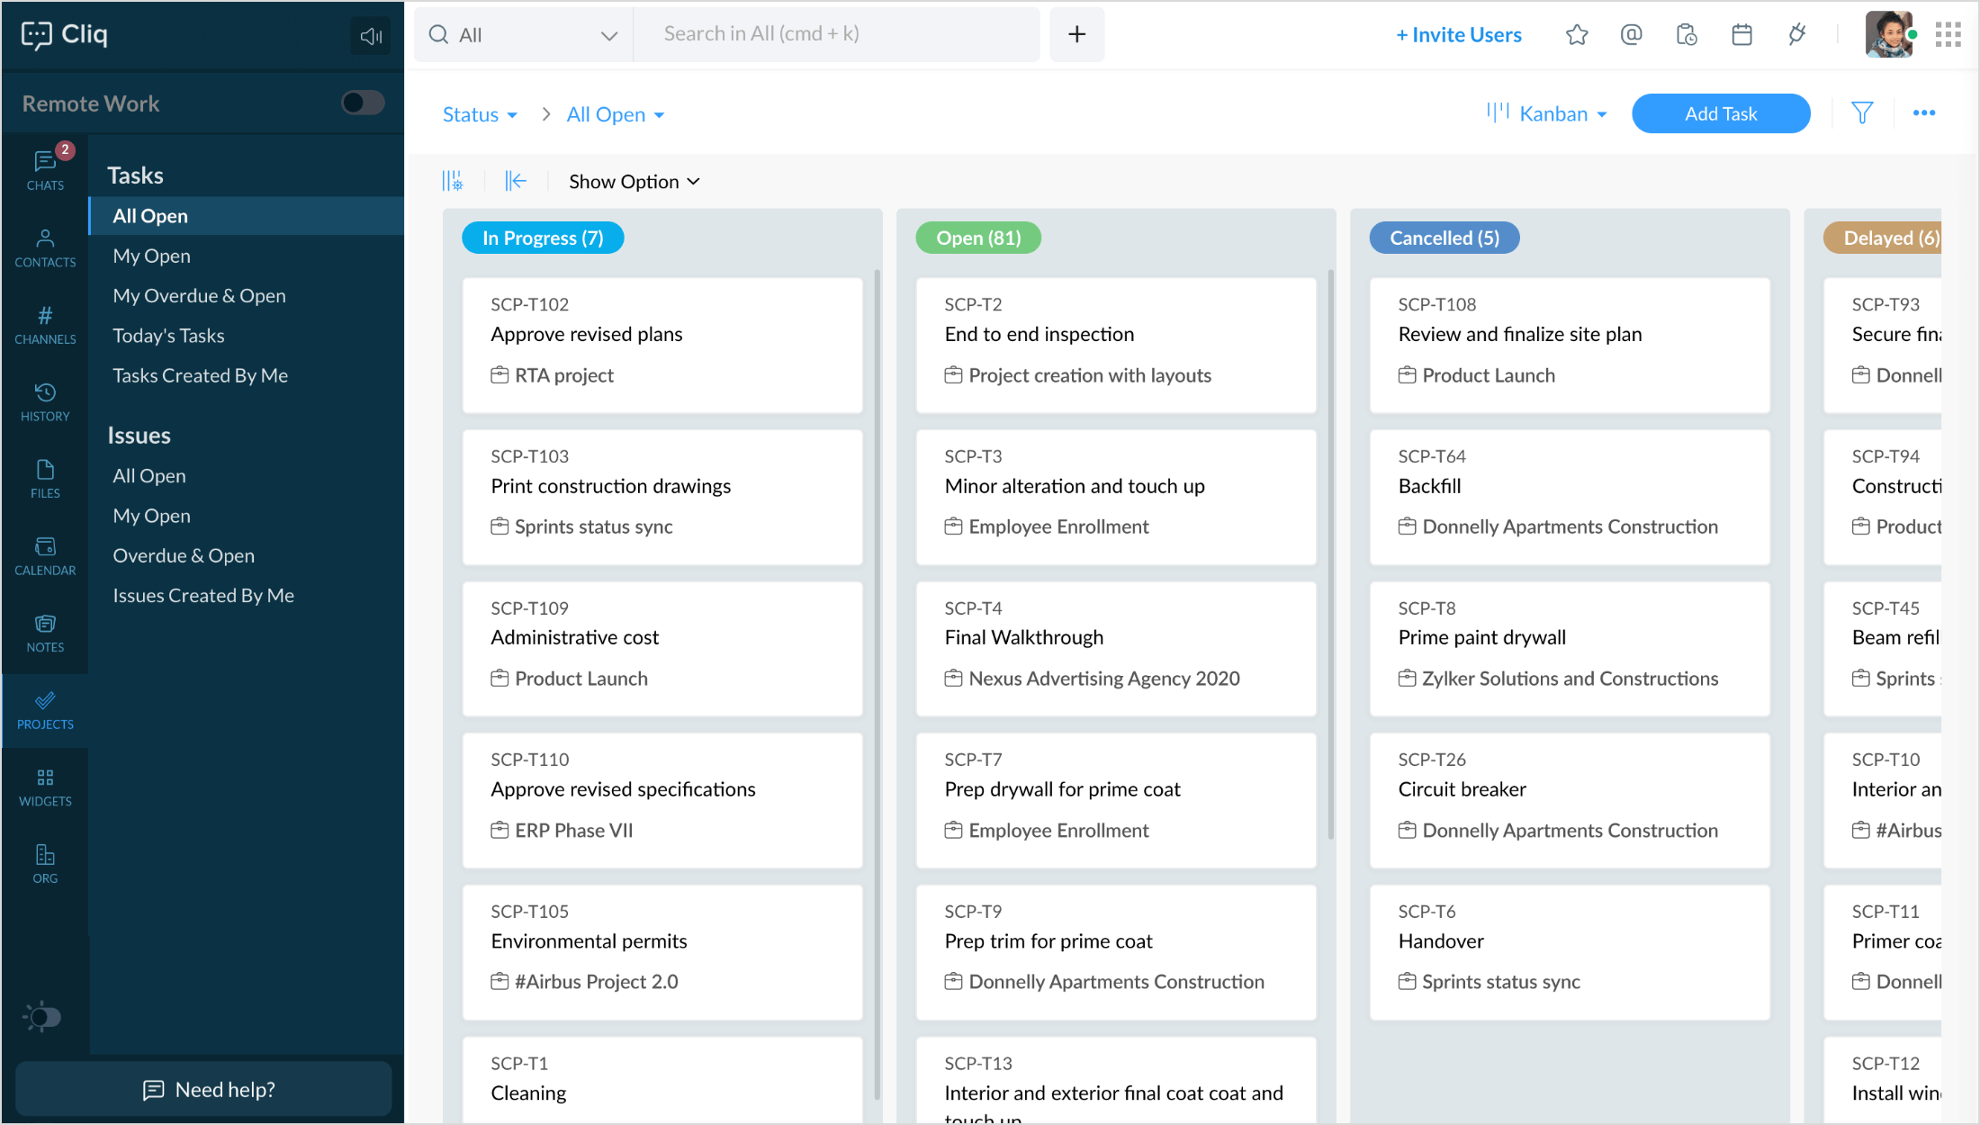Open the calendar icon in top bar

1741,35
